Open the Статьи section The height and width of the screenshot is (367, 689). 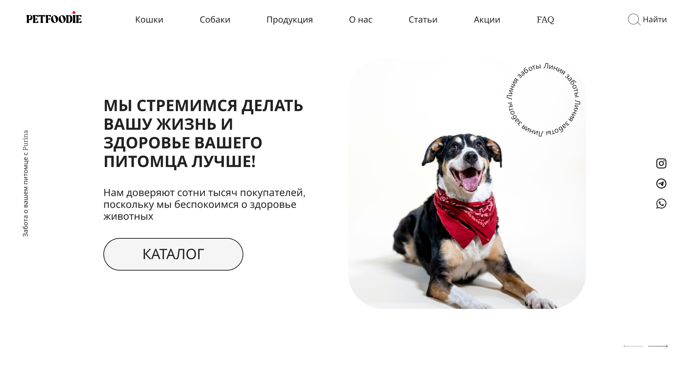click(423, 19)
